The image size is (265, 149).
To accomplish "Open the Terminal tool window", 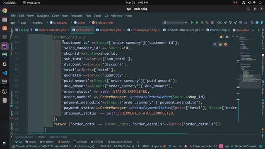I will (x=80, y=142).
